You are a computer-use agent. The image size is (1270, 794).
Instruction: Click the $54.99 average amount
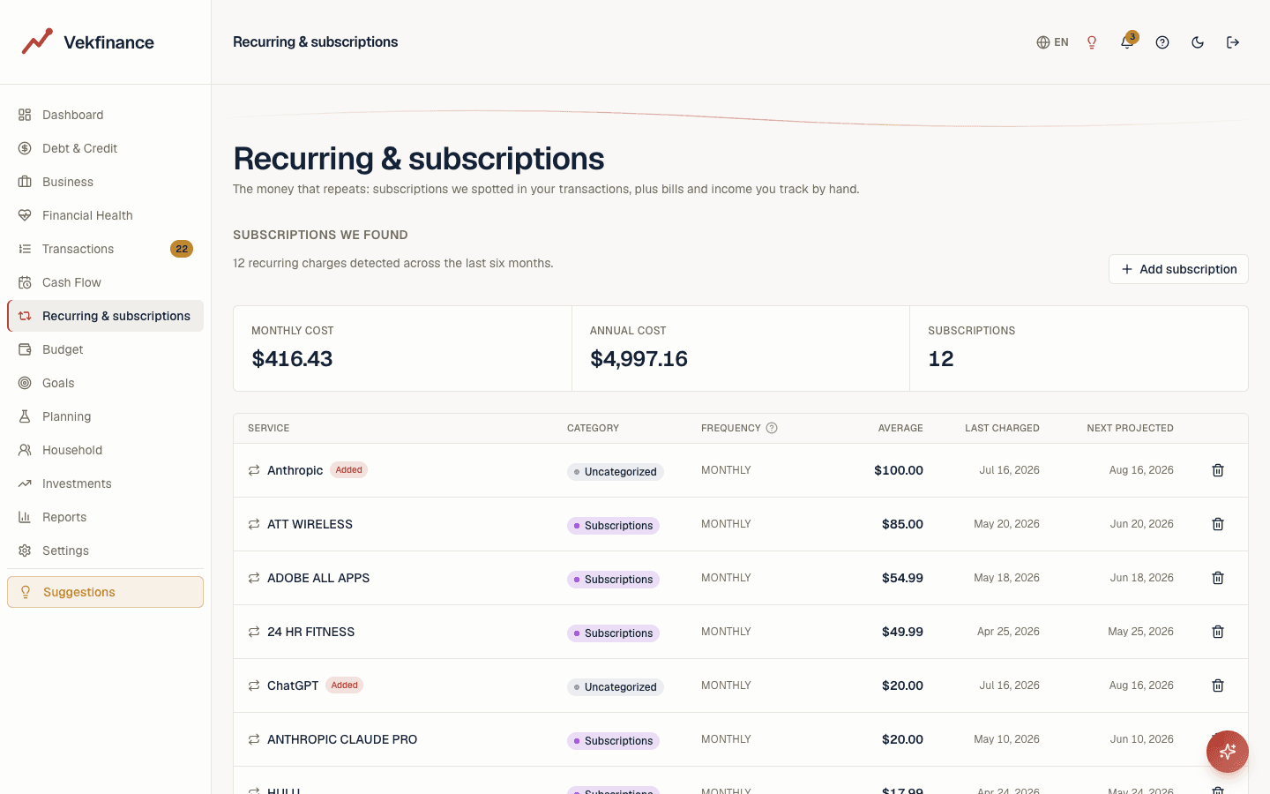coord(902,578)
